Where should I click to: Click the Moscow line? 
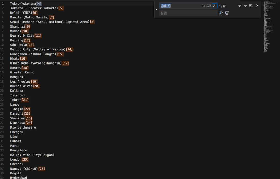[16, 68]
